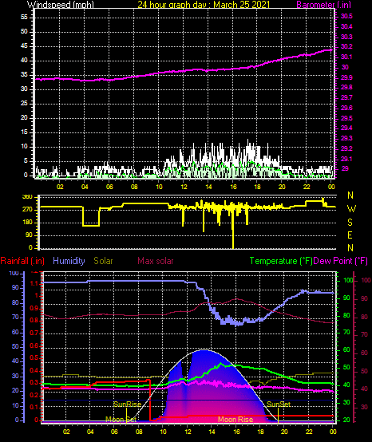Click the 30.5 barometer scale value

click(x=346, y=16)
